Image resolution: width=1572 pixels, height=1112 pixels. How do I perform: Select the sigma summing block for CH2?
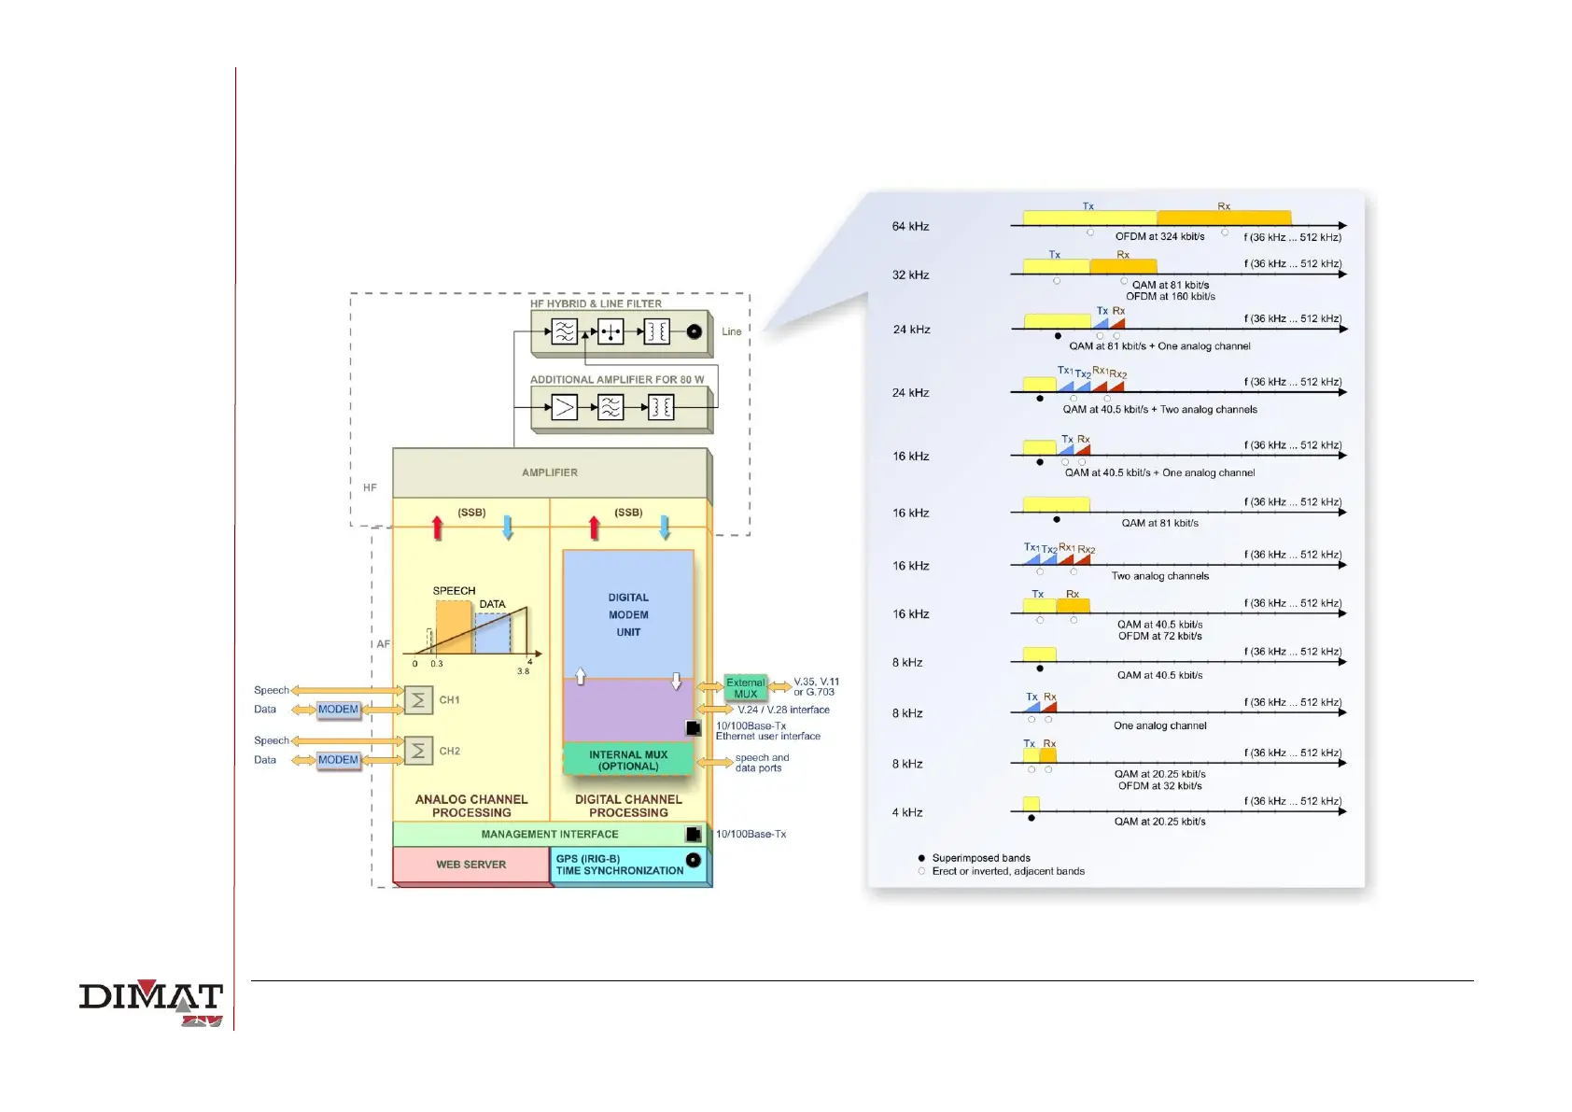coord(419,751)
